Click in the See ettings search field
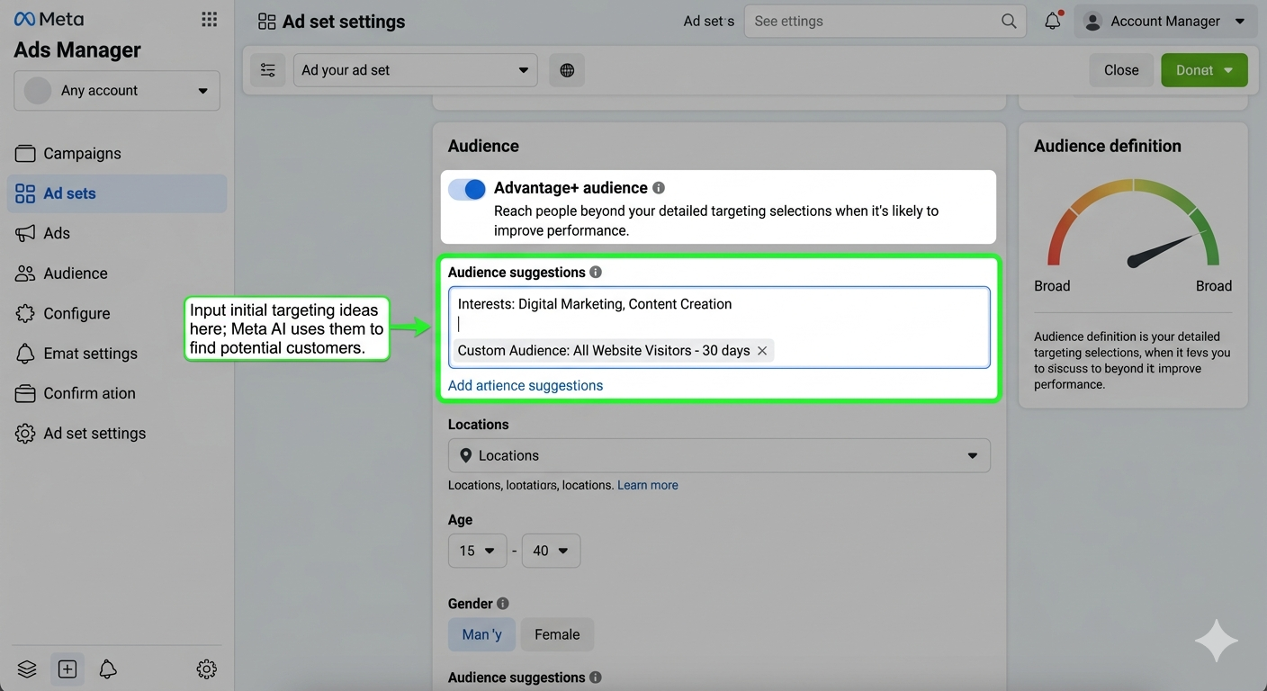Screen dimensions: 1267x691 [885, 21]
